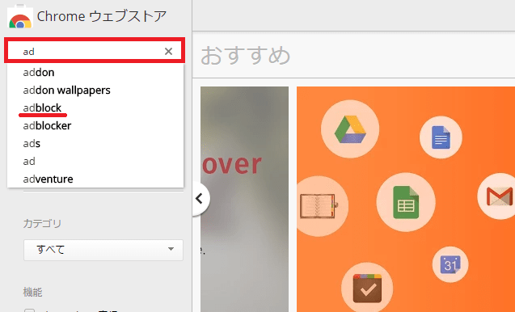Click the Google Calendar 31 icon
Image resolution: width=515 pixels, height=312 pixels.
point(450,264)
